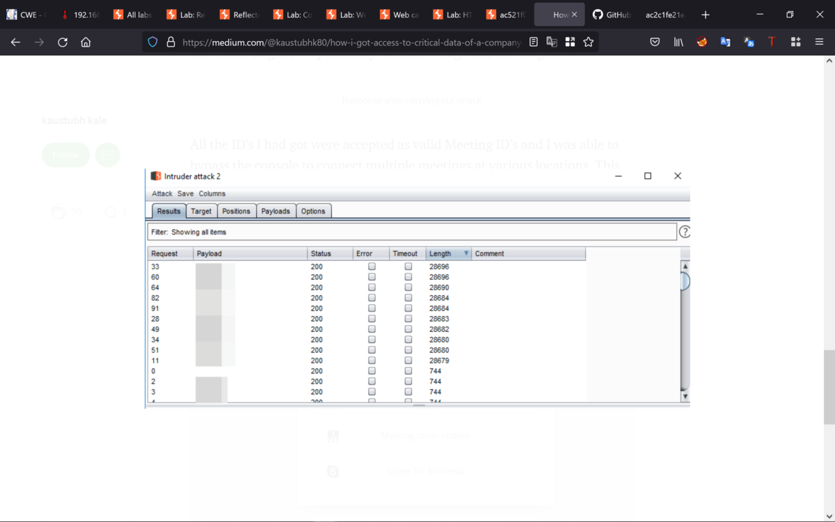Open the blue translate extension icon
835x522 pixels.
coord(726,42)
